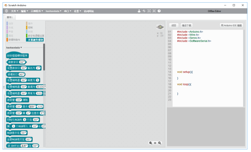This screenshot has height=152, width=251.
Task: Click the Offline Editor label
Action: pos(214,11)
